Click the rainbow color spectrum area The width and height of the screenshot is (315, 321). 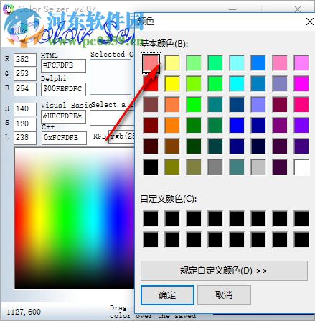coord(75,218)
